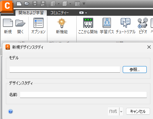Image resolution: width=153 pixels, height=119 pixels.
Task: Click the Open folder icon in quick access toolbar
Action: point(27,4)
